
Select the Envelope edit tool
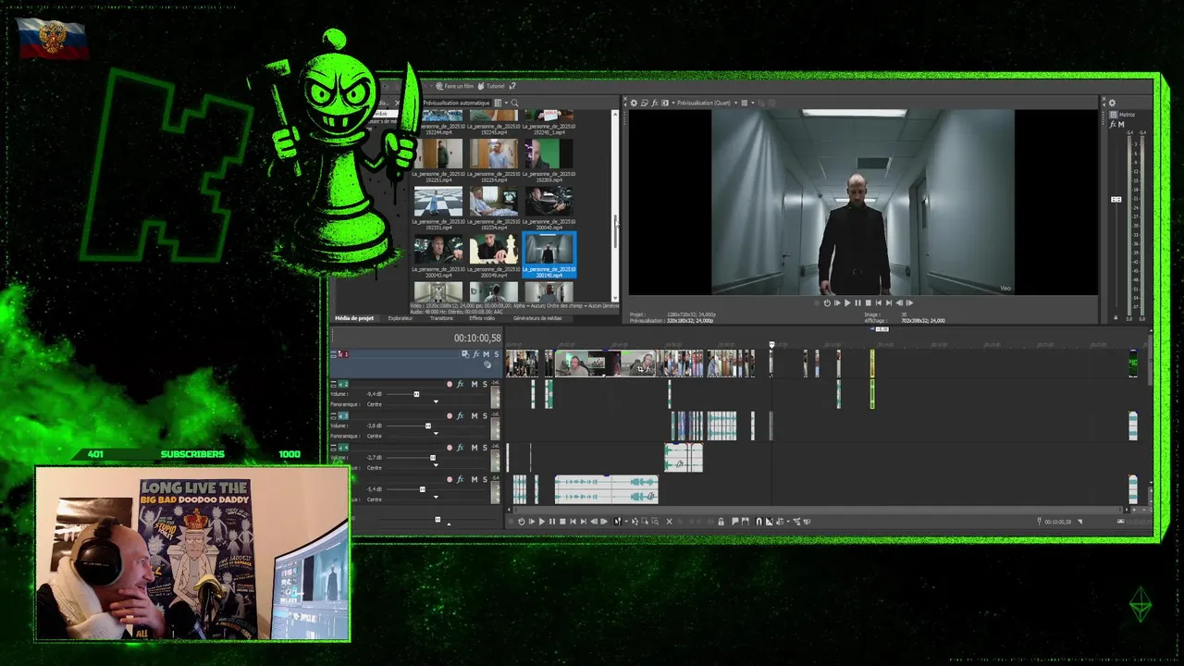pyautogui.click(x=635, y=522)
